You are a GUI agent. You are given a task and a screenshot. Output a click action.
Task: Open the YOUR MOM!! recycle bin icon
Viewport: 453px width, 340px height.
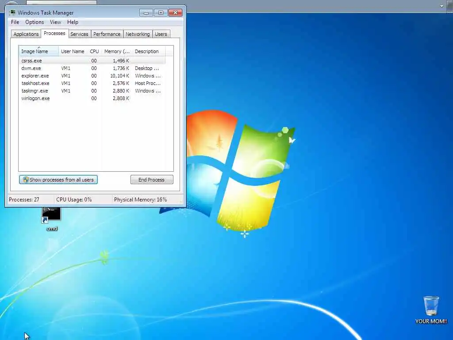click(431, 309)
